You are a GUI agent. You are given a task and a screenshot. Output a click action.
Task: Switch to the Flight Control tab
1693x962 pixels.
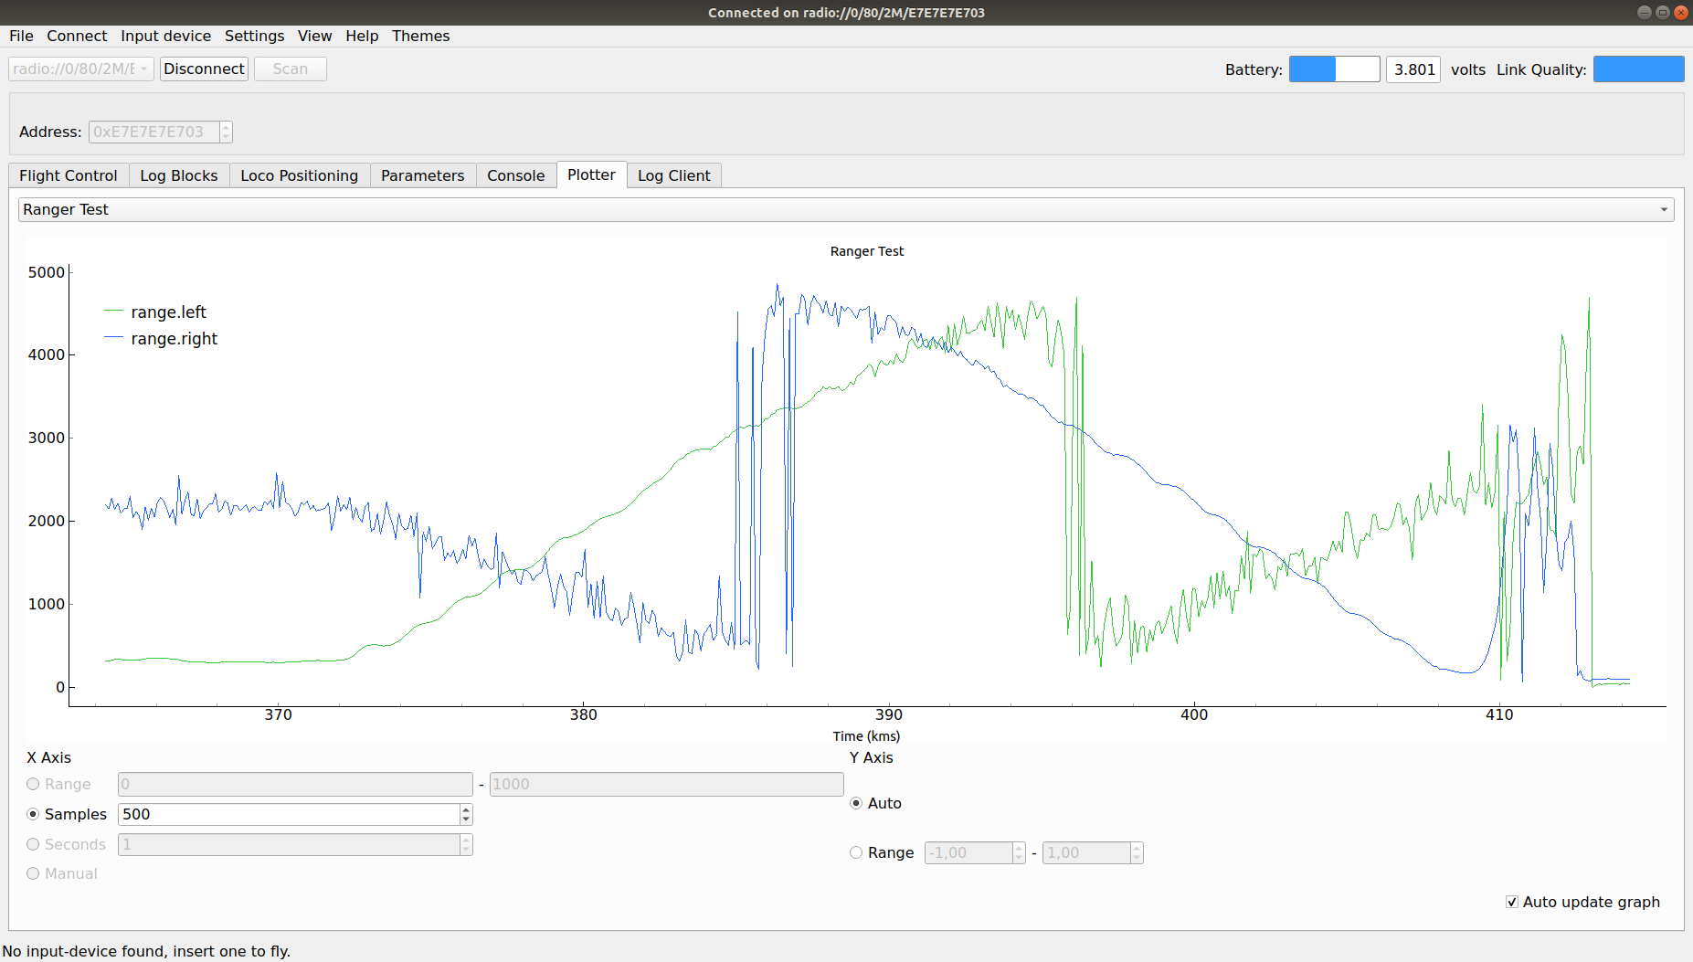pyautogui.click(x=69, y=175)
